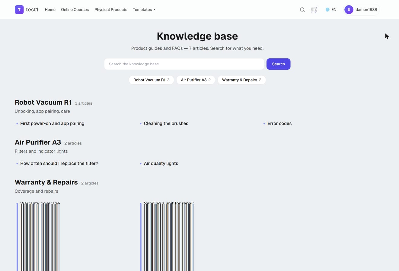Click the Air Purifier A3 section heading
The height and width of the screenshot is (271, 399).
point(38,142)
